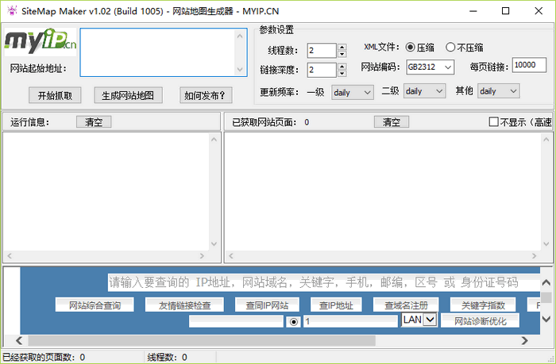Screen dimensions: 556x364
Task: Click the URL box scroll-down arrow
Action: point(240,70)
